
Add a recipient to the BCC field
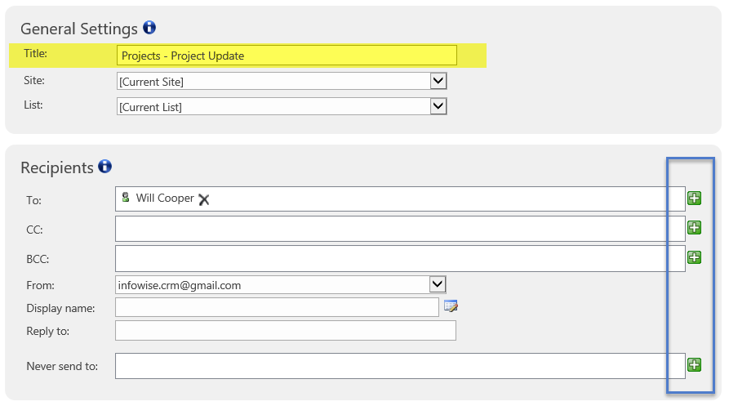694,257
